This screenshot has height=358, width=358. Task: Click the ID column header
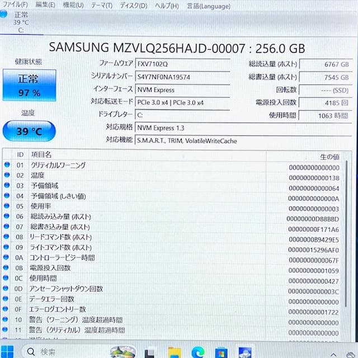click(20, 154)
